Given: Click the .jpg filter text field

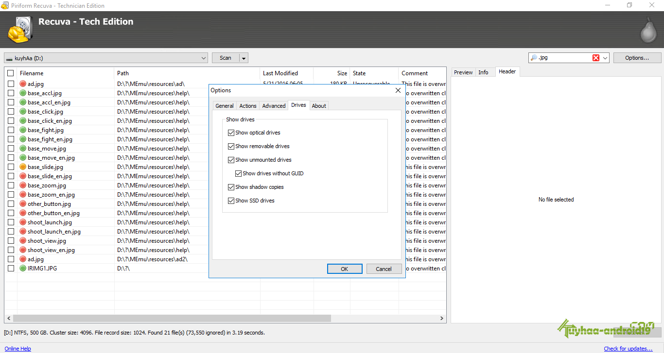Looking at the screenshot, I should (x=565, y=58).
